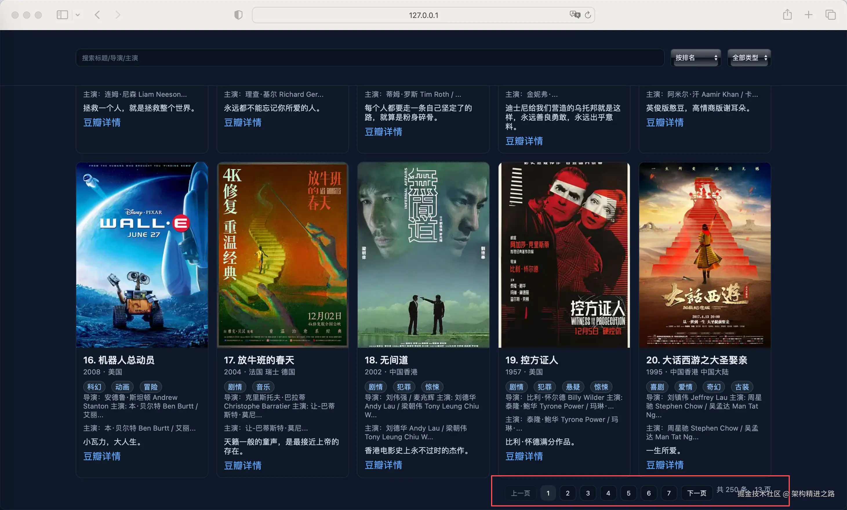The width and height of the screenshot is (847, 510).
Task: Reload the page with the refresh icon
Action: click(588, 15)
